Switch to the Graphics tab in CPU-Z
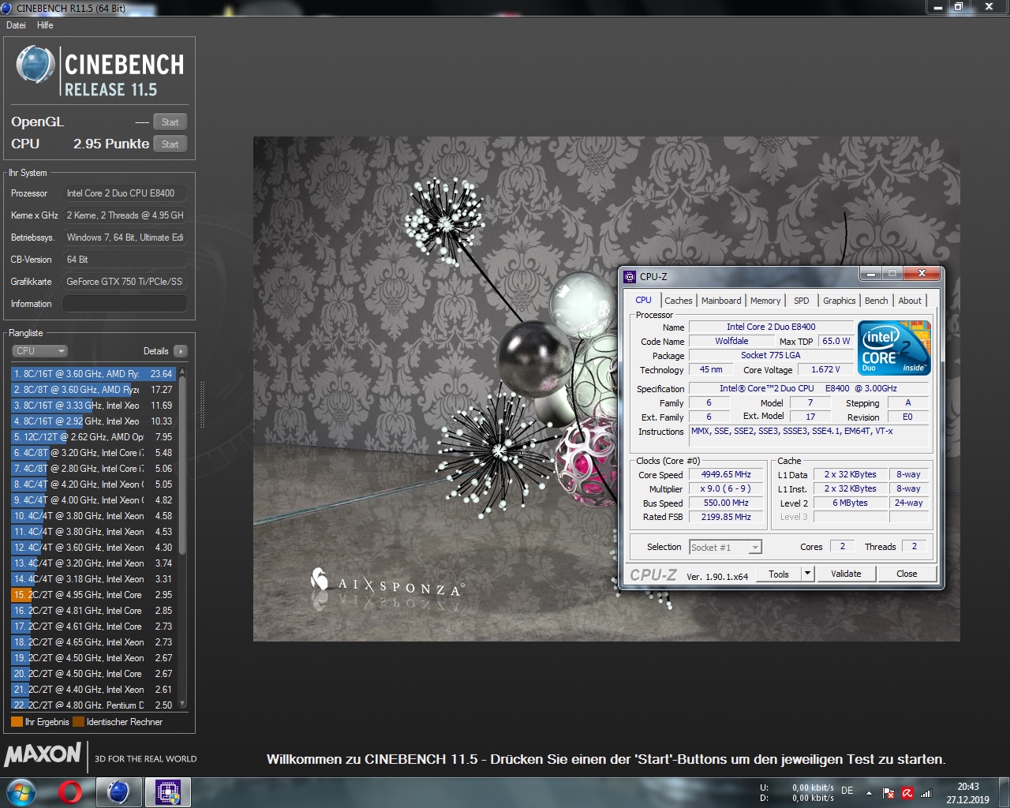The width and height of the screenshot is (1010, 808). (x=839, y=301)
